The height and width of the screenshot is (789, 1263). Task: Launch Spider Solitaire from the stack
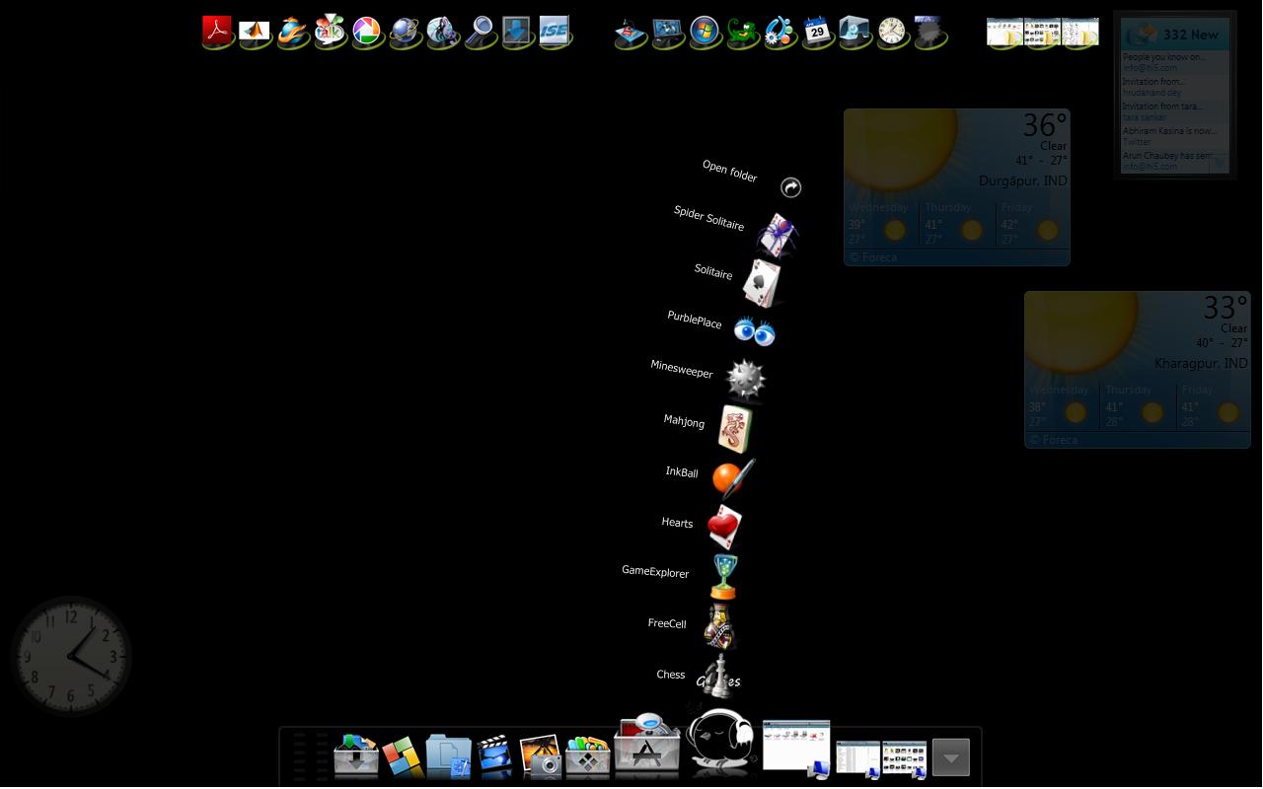pyautogui.click(x=777, y=236)
